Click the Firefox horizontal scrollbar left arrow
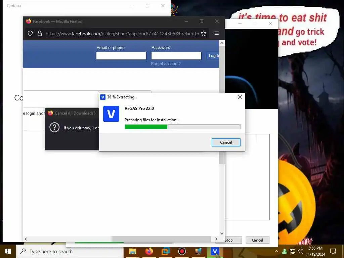This screenshot has width=344, height=258. (x=26, y=239)
